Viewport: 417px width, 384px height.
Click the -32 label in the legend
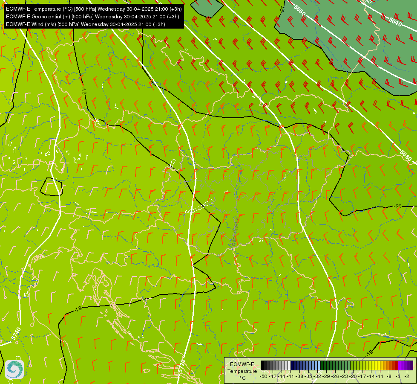317,376
